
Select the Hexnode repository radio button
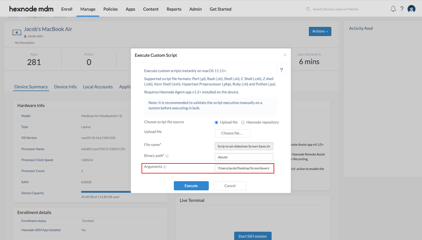243,122
